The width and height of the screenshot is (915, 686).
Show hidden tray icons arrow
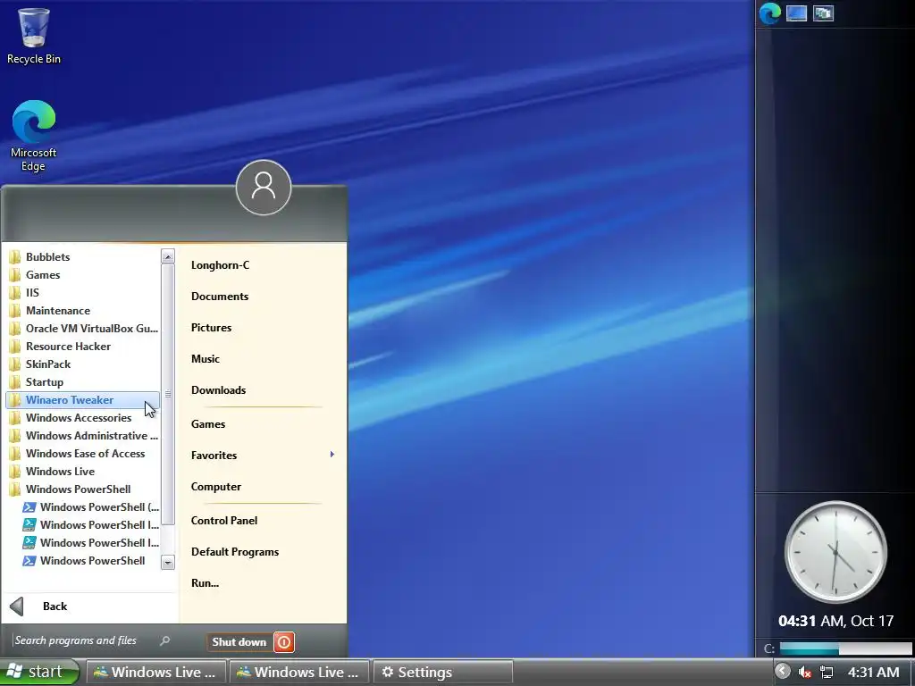coord(783,672)
